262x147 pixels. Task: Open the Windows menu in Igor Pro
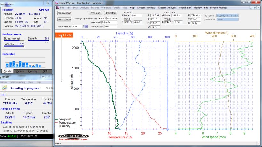point(106,8)
